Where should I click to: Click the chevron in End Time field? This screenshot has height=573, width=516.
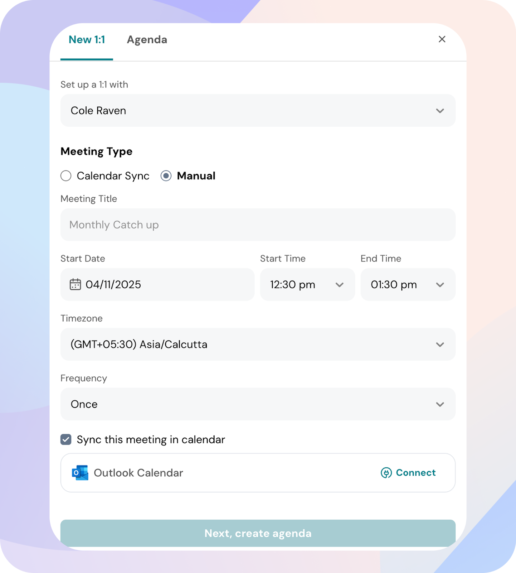440,285
